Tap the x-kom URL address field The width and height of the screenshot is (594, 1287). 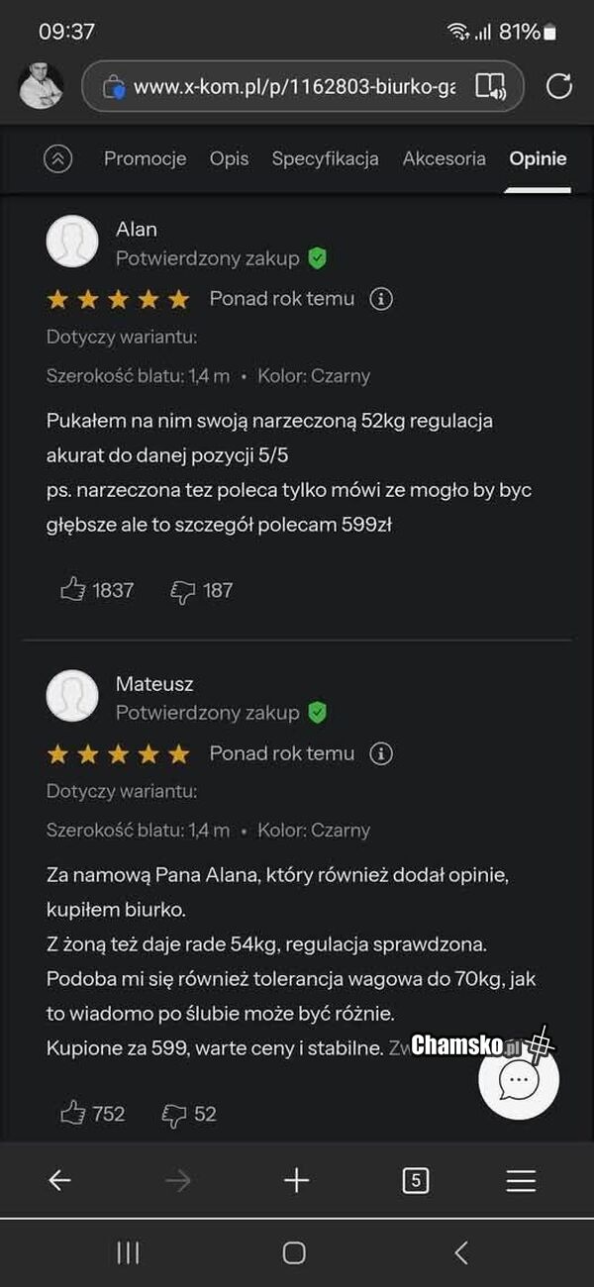293,87
